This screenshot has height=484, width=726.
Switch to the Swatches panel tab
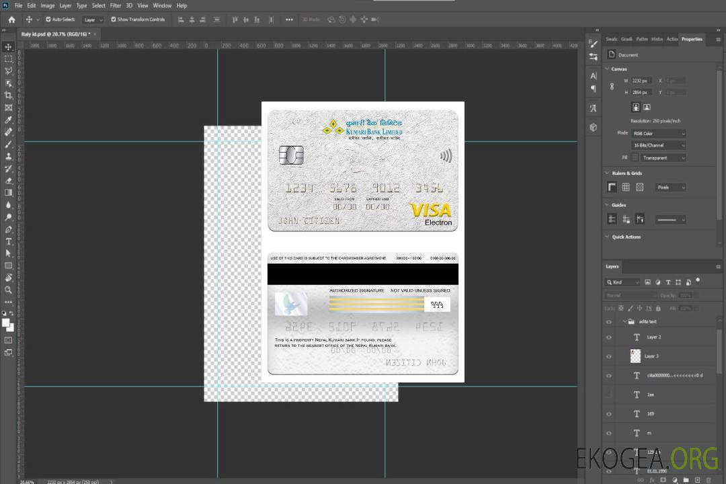[611, 39]
